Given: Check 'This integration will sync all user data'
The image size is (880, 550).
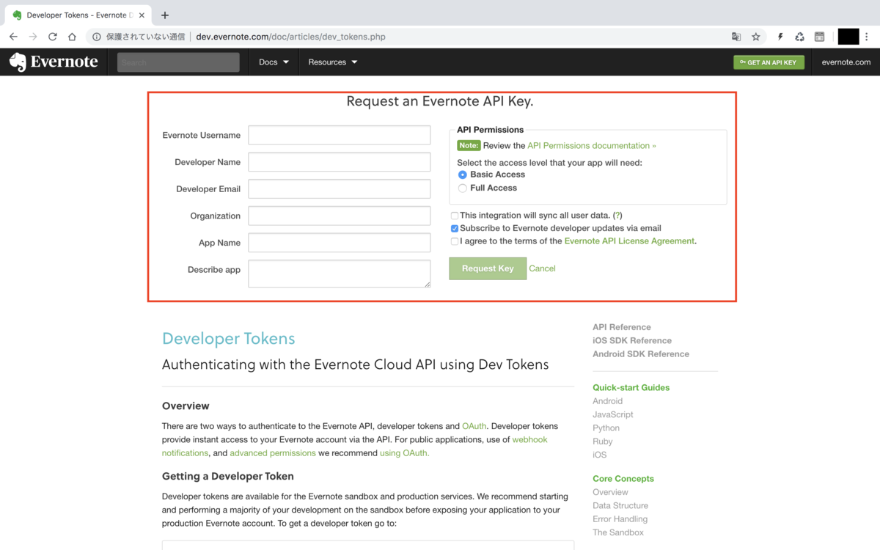Looking at the screenshot, I should point(455,216).
